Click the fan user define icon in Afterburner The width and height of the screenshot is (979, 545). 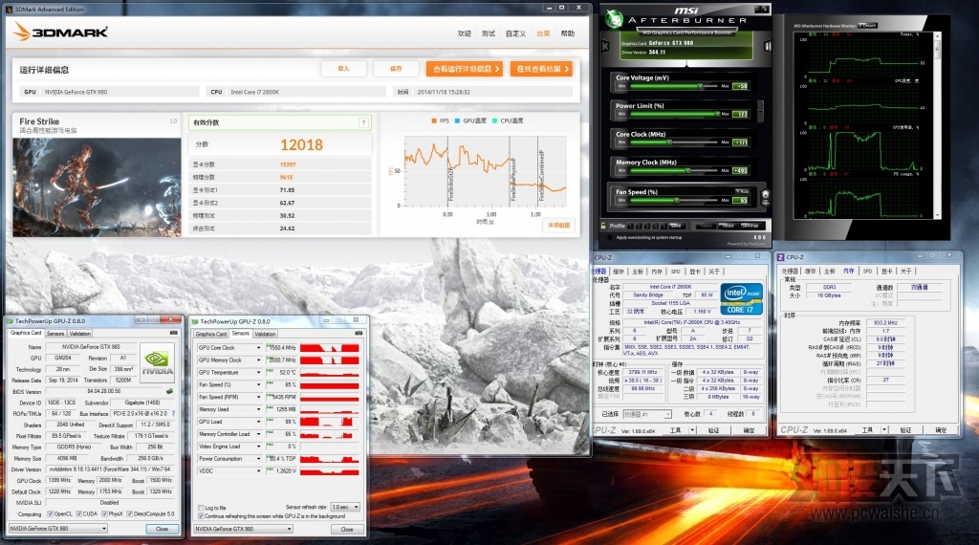point(766,197)
